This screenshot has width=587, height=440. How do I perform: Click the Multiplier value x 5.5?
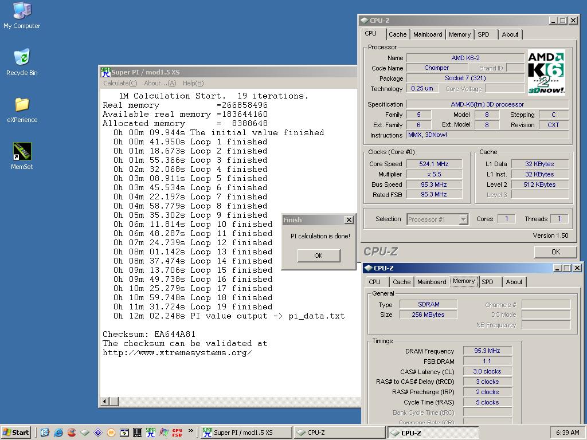pyautogui.click(x=435, y=174)
